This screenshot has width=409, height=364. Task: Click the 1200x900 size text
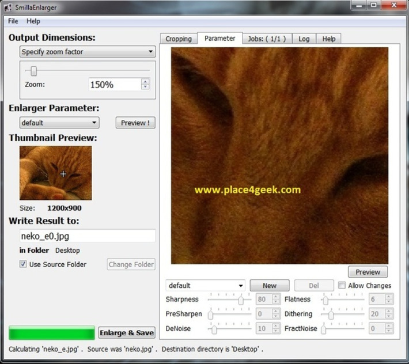pos(65,208)
